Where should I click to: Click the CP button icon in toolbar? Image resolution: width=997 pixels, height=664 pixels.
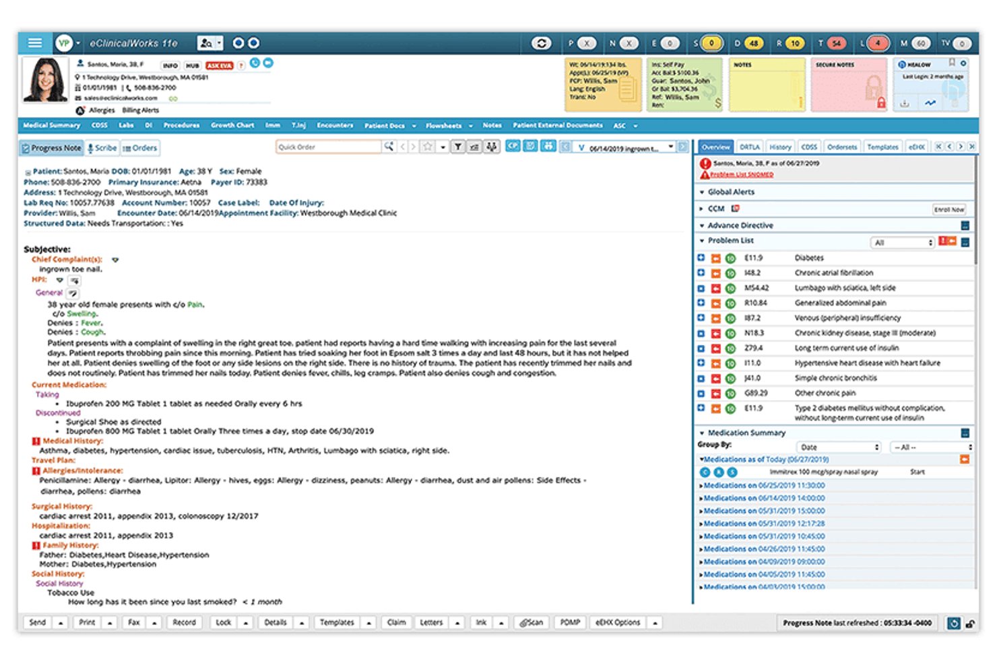point(513,146)
